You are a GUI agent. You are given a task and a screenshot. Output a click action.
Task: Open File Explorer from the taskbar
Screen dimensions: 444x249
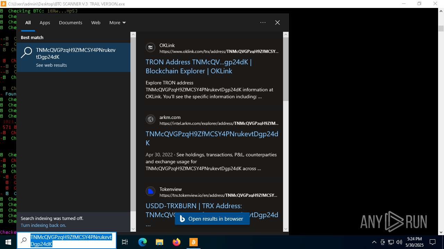pos(159,242)
